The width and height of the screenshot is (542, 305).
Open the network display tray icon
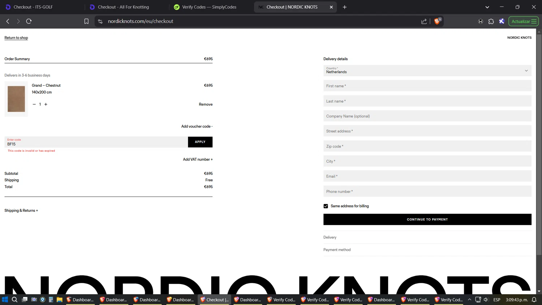point(478,300)
